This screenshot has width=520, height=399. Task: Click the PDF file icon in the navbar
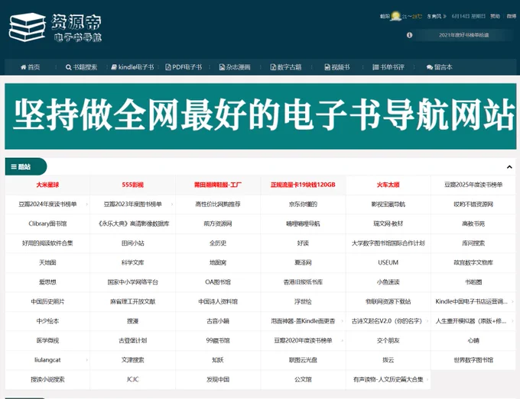(x=168, y=67)
